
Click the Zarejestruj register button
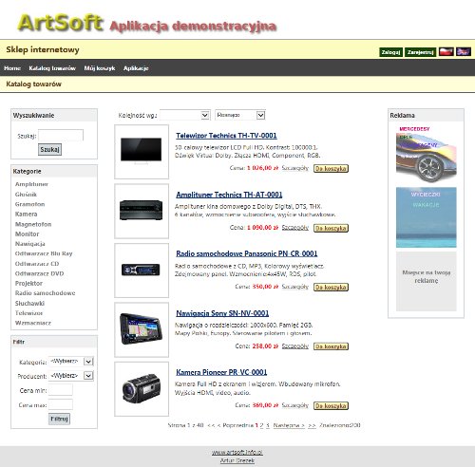(x=420, y=52)
